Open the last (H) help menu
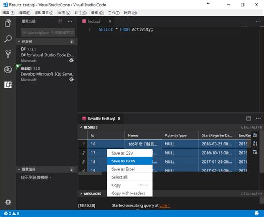The width and height of the screenshot is (264, 217). 130,13
